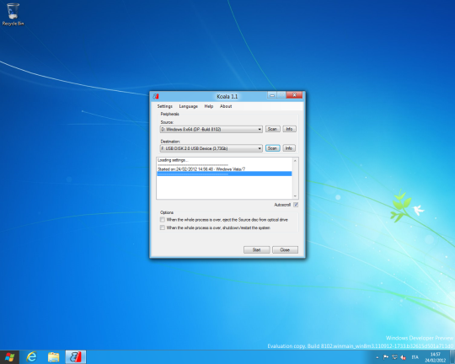Enable eject Source disc when finished
Screen dimensions: 455x364
163,220
